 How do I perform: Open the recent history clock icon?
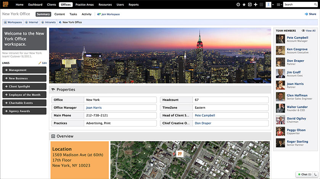pyautogui.click(x=238, y=5)
